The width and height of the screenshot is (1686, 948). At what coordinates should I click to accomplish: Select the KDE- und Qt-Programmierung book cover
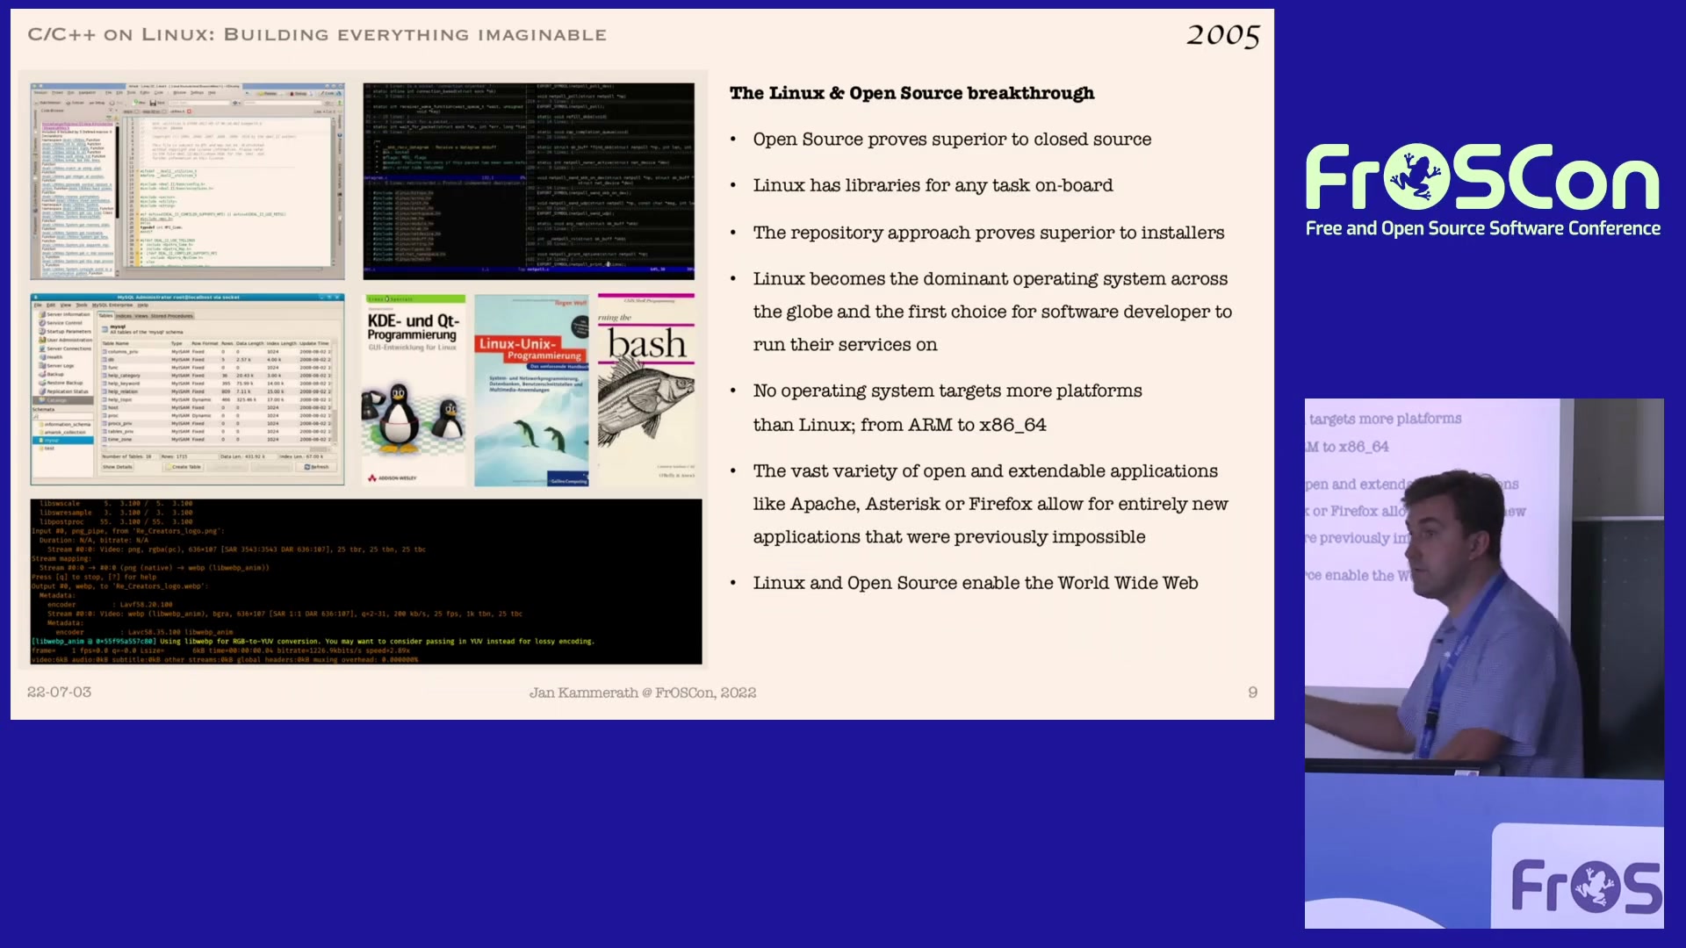point(414,390)
